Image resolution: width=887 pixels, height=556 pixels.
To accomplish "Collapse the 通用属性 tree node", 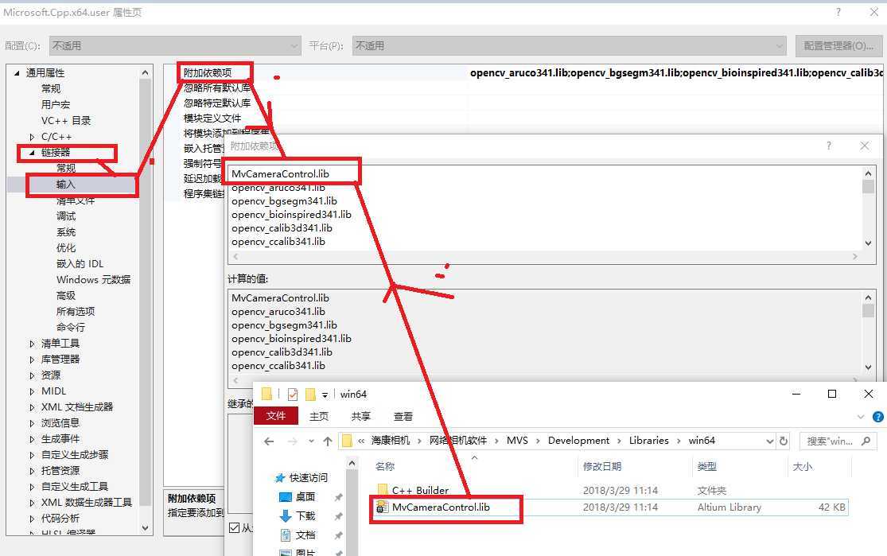I will pyautogui.click(x=17, y=73).
